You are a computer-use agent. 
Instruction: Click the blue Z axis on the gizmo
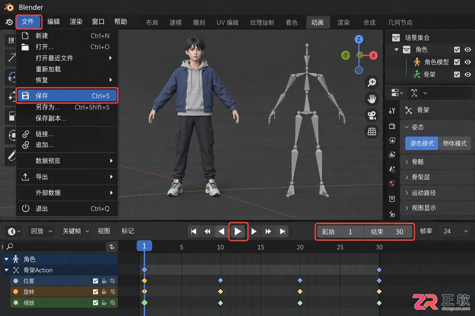pyautogui.click(x=359, y=39)
